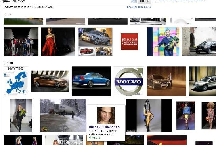Screen dimensions: 216x145
Task: Open the round Volvo logo thumbnail
Action: (x=129, y=81)
